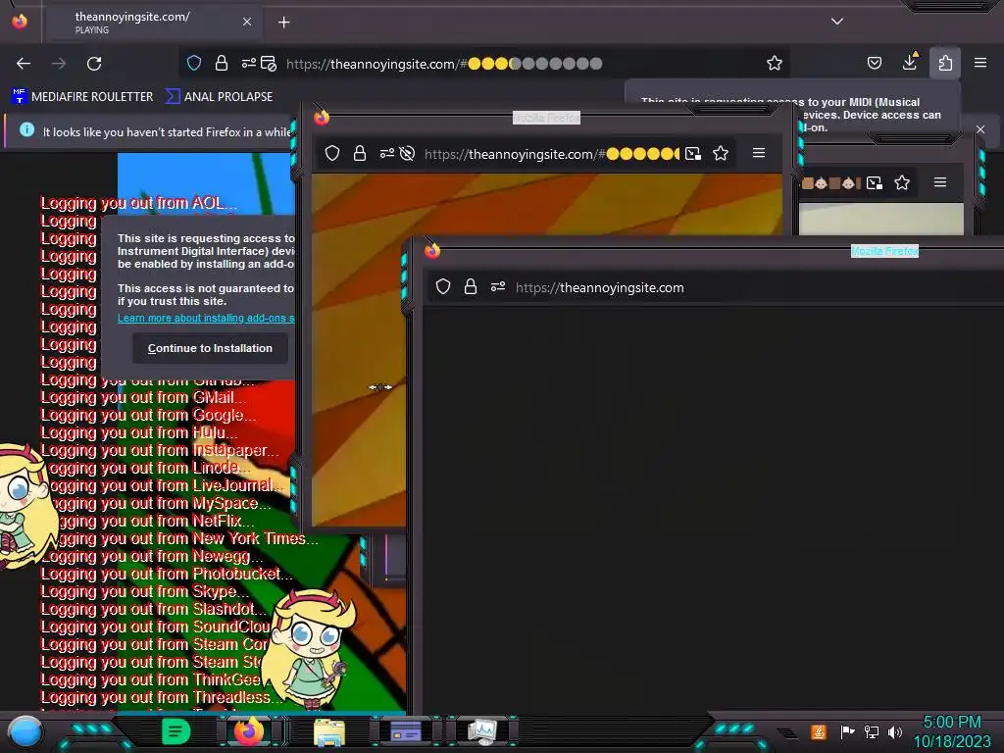This screenshot has width=1004, height=753.
Task: Open the main window hamburger application menu
Action: [x=980, y=63]
